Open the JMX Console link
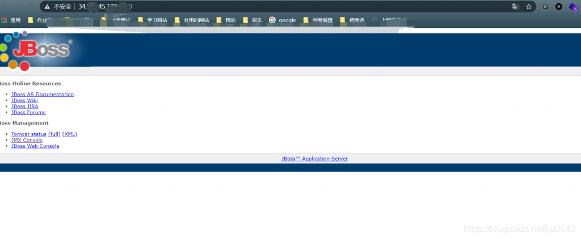This screenshot has height=239, width=581. point(27,140)
